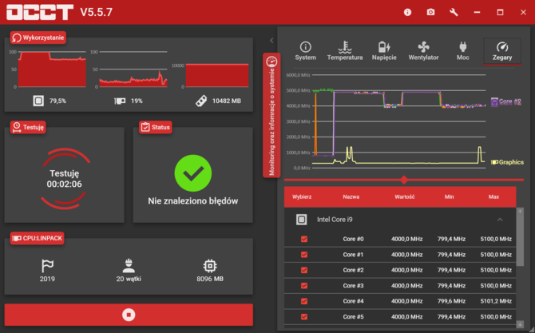Viewport: 535px width, 333px height.
Task: Open the Napięcie voltage tab
Action: (x=384, y=51)
